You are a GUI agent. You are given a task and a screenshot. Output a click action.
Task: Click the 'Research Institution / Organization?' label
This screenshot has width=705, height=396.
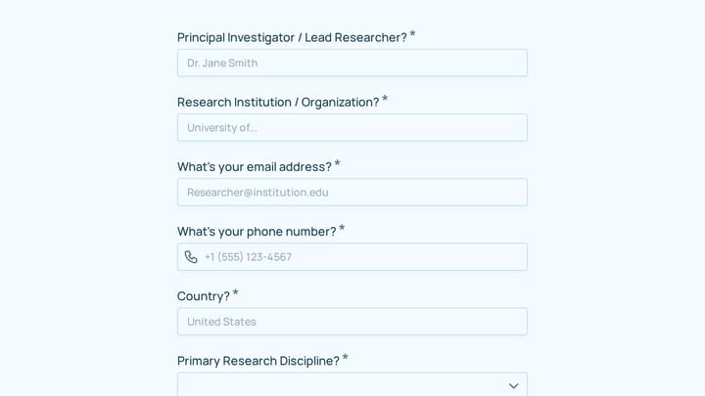click(x=278, y=103)
